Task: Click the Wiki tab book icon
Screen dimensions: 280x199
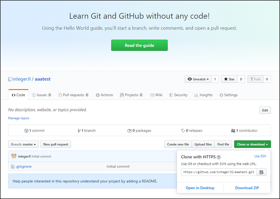Action: point(152,95)
